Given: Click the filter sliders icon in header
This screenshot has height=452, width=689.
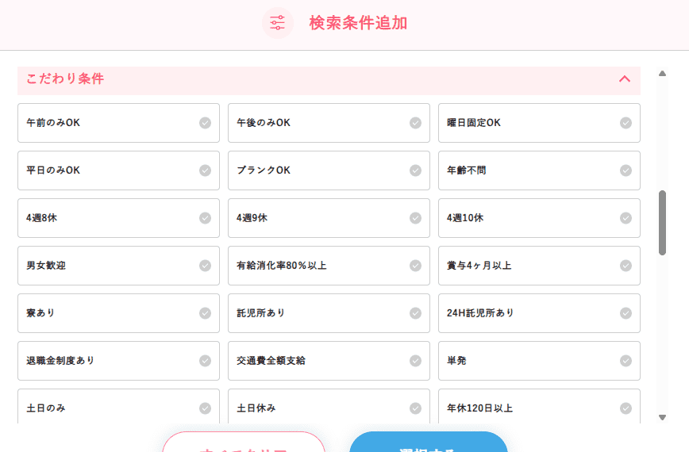Looking at the screenshot, I should [277, 23].
